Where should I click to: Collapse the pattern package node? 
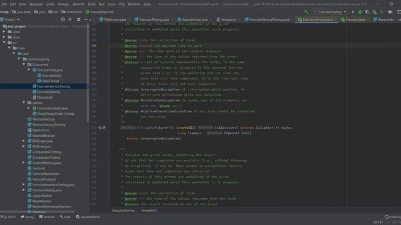point(24,102)
